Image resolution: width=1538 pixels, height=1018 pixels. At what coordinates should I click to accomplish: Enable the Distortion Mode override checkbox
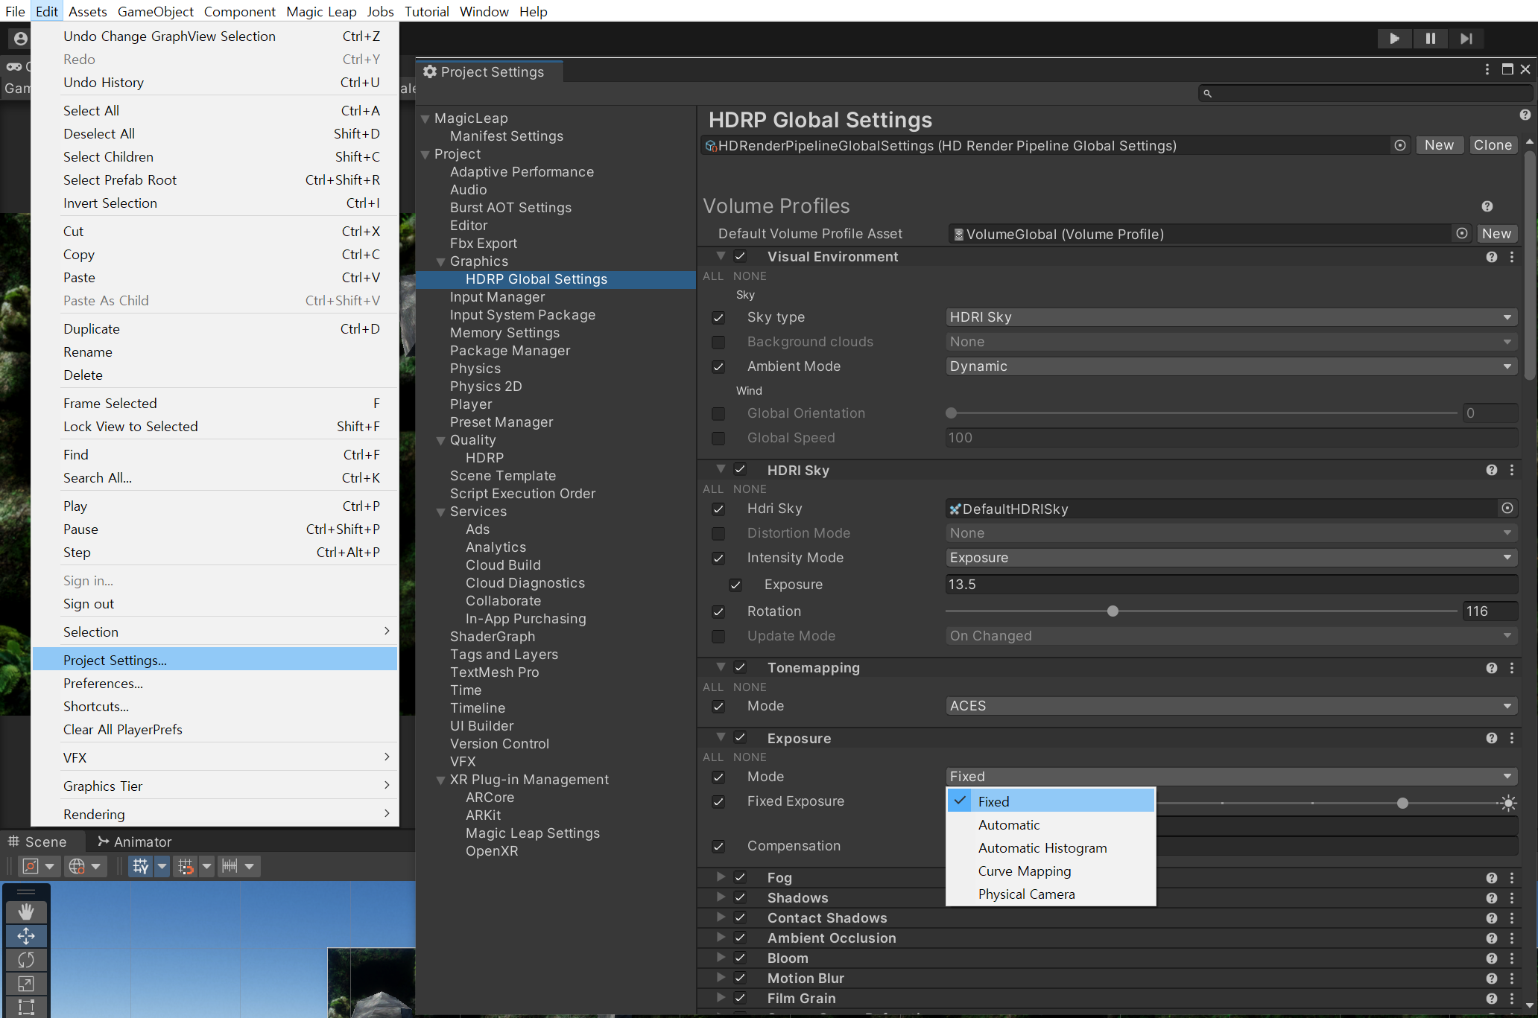[x=718, y=533]
